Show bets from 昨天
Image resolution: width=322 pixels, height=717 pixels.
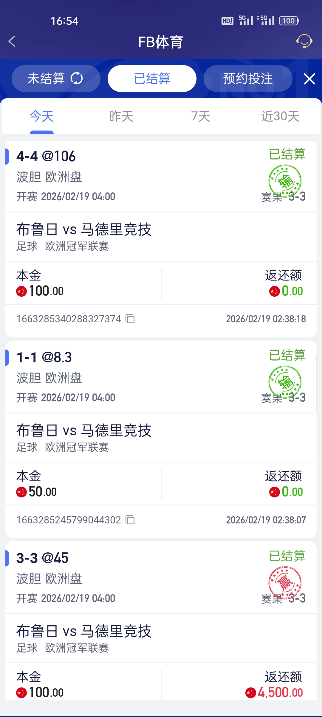point(121,116)
